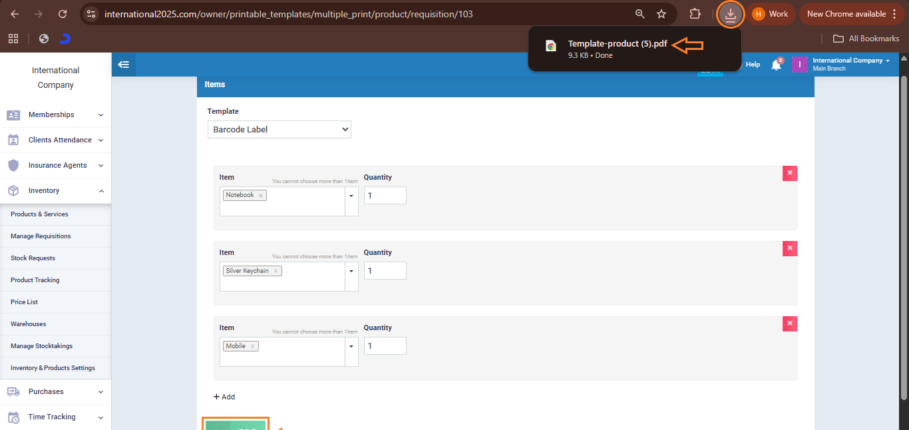Image resolution: width=909 pixels, height=430 pixels.
Task: Go to Manage Requisitions
Action: [41, 236]
